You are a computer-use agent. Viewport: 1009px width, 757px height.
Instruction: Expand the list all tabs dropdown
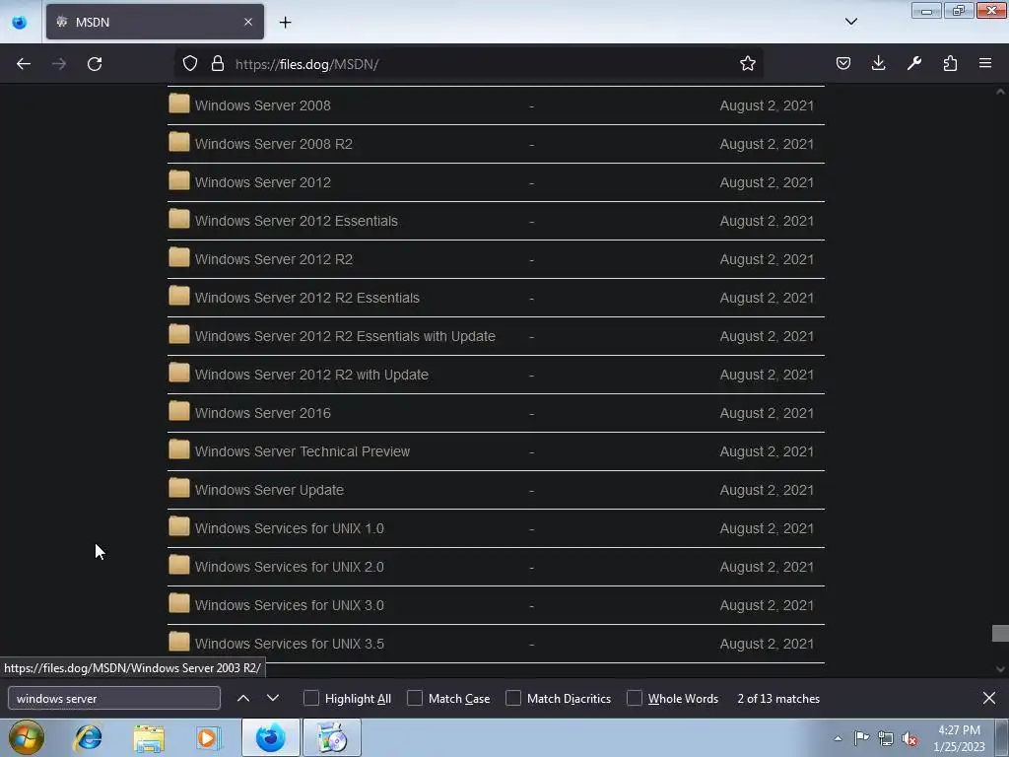pyautogui.click(x=850, y=22)
